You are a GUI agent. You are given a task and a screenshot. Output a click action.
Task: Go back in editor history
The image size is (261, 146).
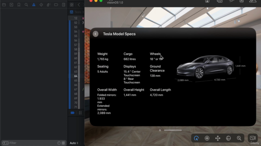79,4
